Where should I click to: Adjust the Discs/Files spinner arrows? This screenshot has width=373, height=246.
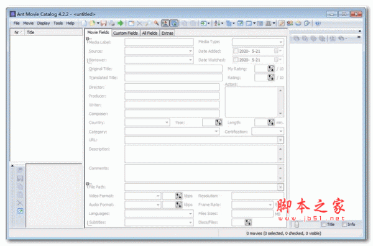(248, 222)
